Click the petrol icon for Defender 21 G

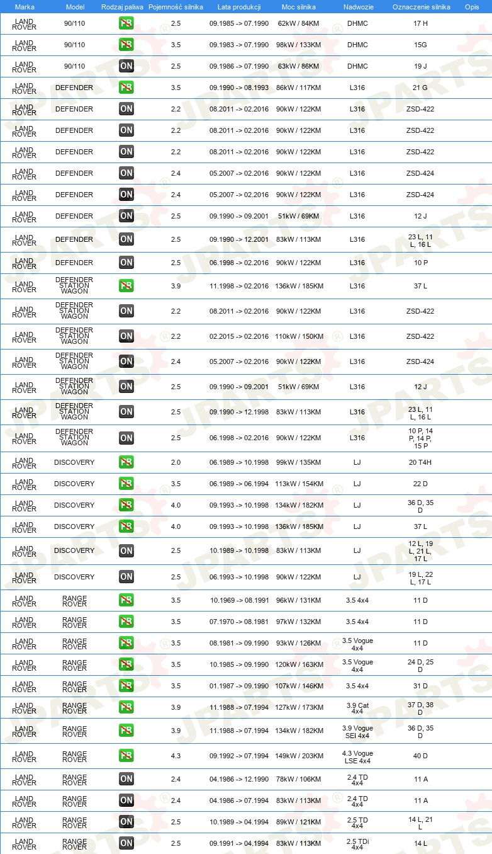126,88
